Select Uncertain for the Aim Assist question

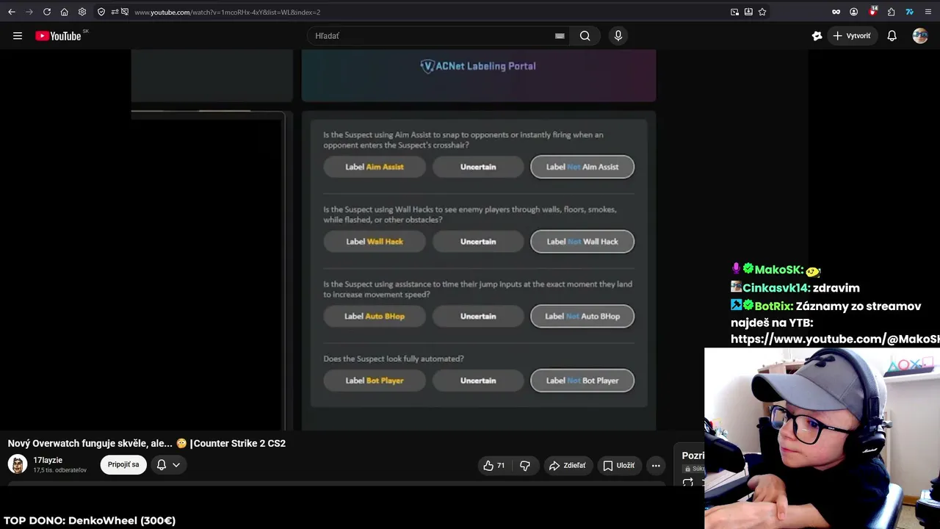[478, 167]
